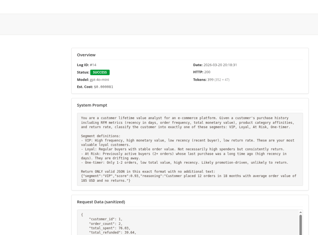Click the '- One-timer: Only 1-2 orders' line
Image resolution: width=318 pixels, height=235 pixels.
point(184,163)
